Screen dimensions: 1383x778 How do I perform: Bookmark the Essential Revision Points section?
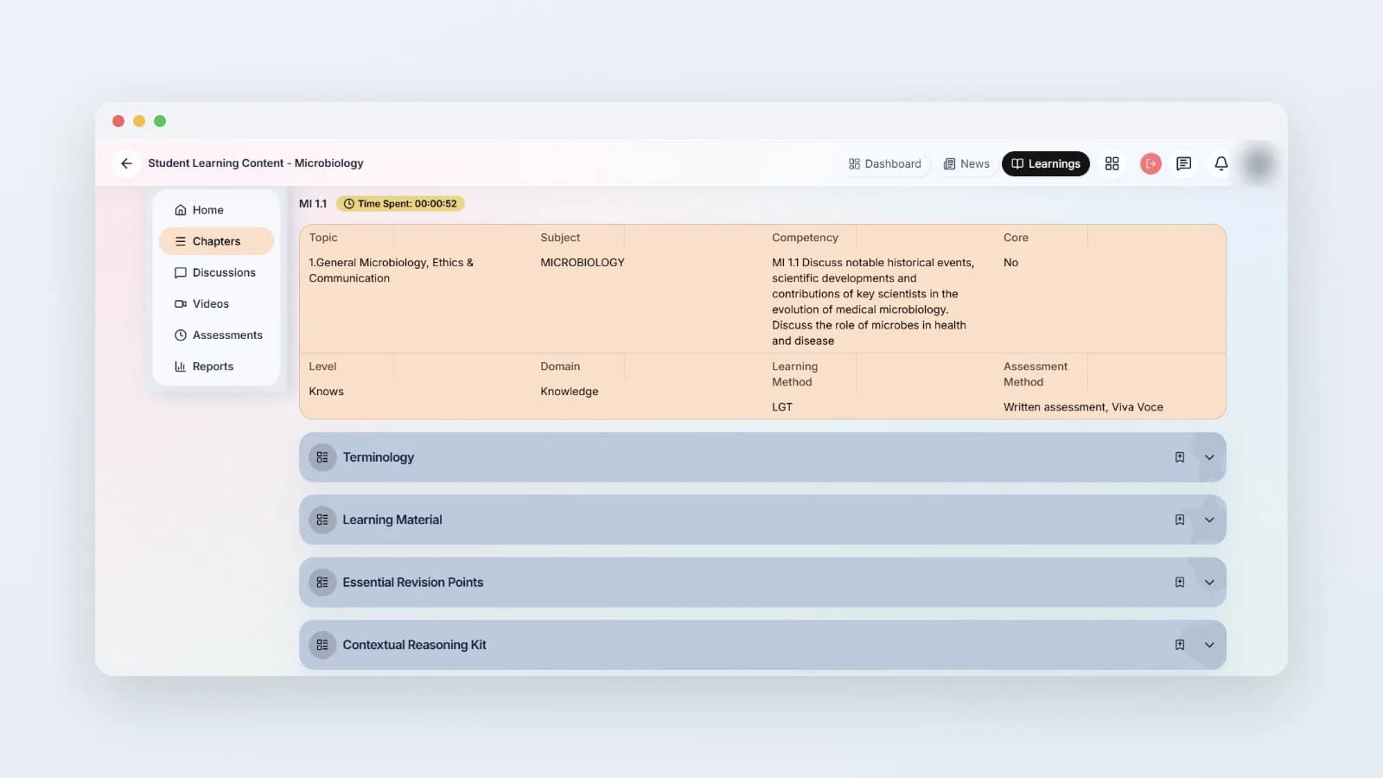(x=1180, y=583)
